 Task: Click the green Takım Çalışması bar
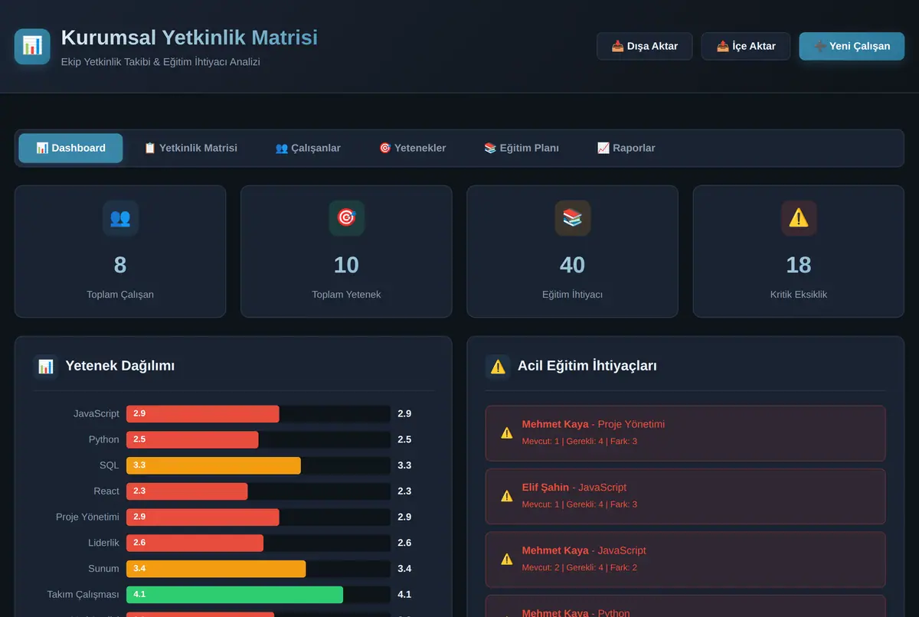pyautogui.click(x=235, y=594)
